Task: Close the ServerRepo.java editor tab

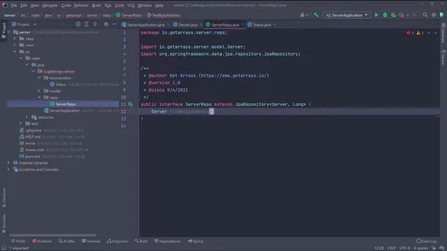Action: click(242, 25)
